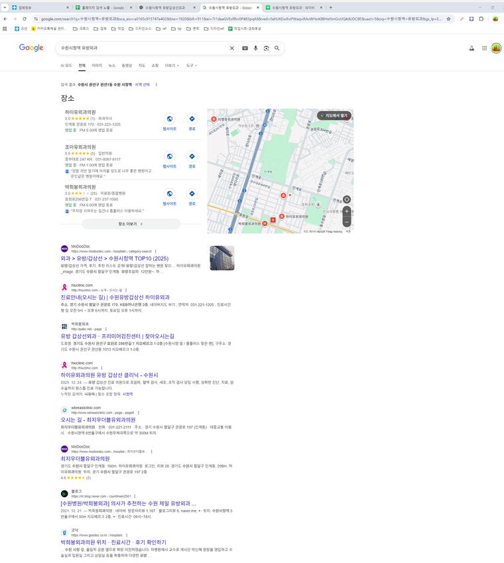Go back to the previous page
Image resolution: width=504 pixels, height=563 pixels.
click(x=5, y=19)
